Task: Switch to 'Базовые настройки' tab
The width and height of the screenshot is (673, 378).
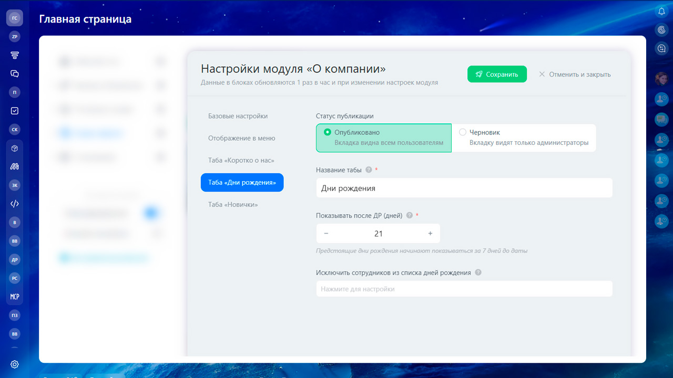Action: click(238, 116)
